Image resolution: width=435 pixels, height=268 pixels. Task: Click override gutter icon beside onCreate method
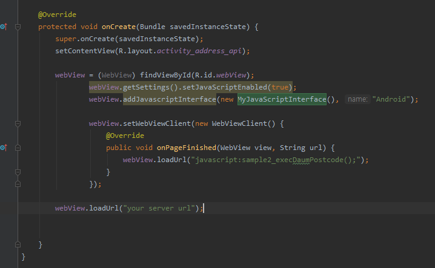click(4, 27)
